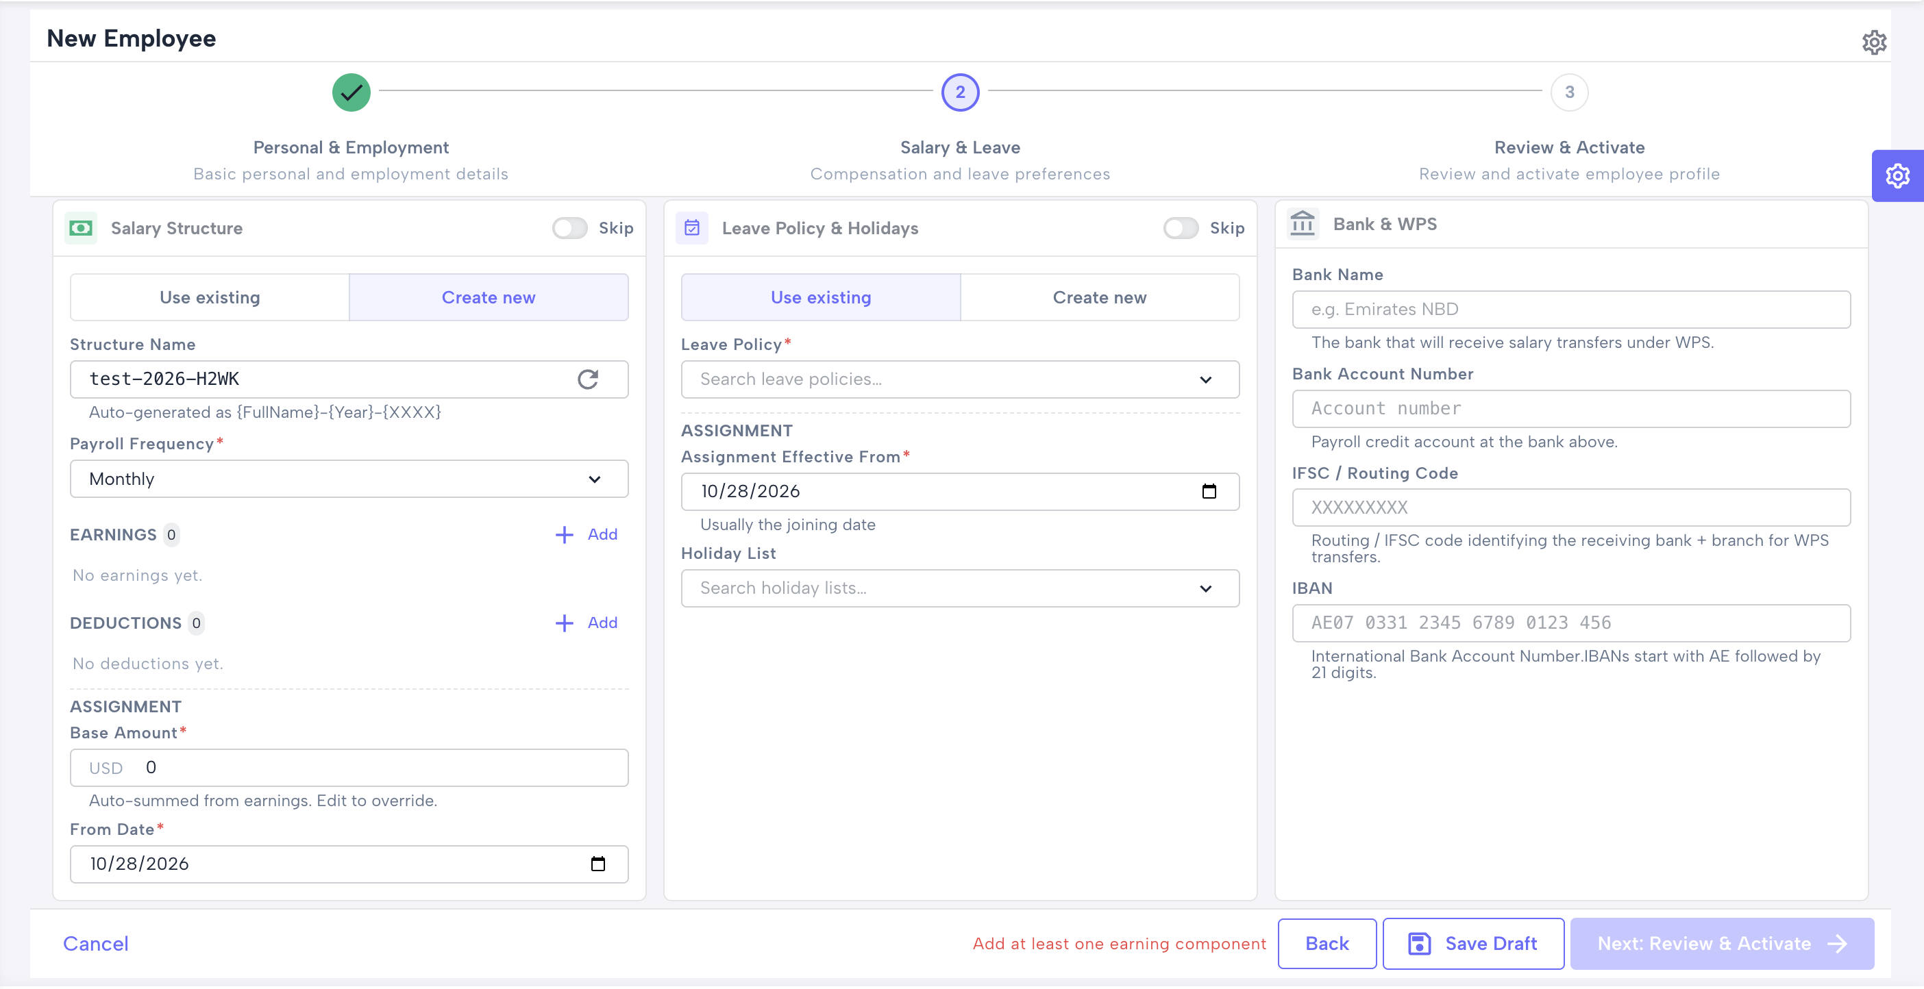Click Save Draft button
The width and height of the screenshot is (1924, 989).
pyautogui.click(x=1473, y=944)
